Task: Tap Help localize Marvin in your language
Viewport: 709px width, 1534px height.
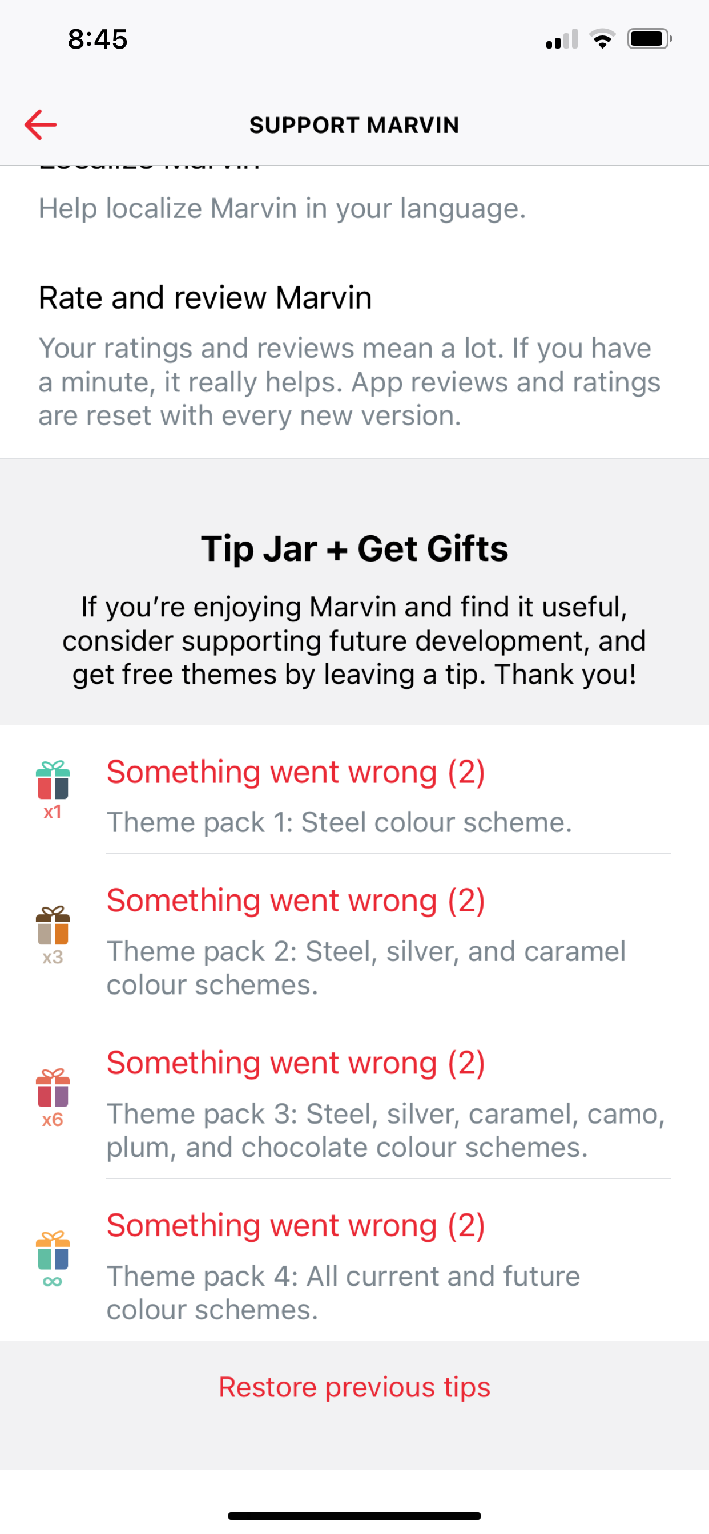Action: click(x=282, y=208)
